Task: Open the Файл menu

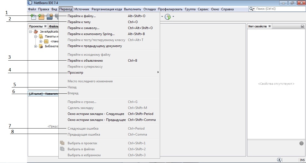Action: 32,9
